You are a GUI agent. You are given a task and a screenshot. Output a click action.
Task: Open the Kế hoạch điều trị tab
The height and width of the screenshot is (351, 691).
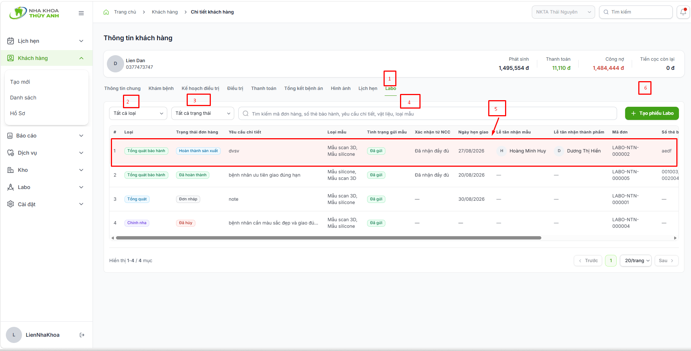[200, 88]
